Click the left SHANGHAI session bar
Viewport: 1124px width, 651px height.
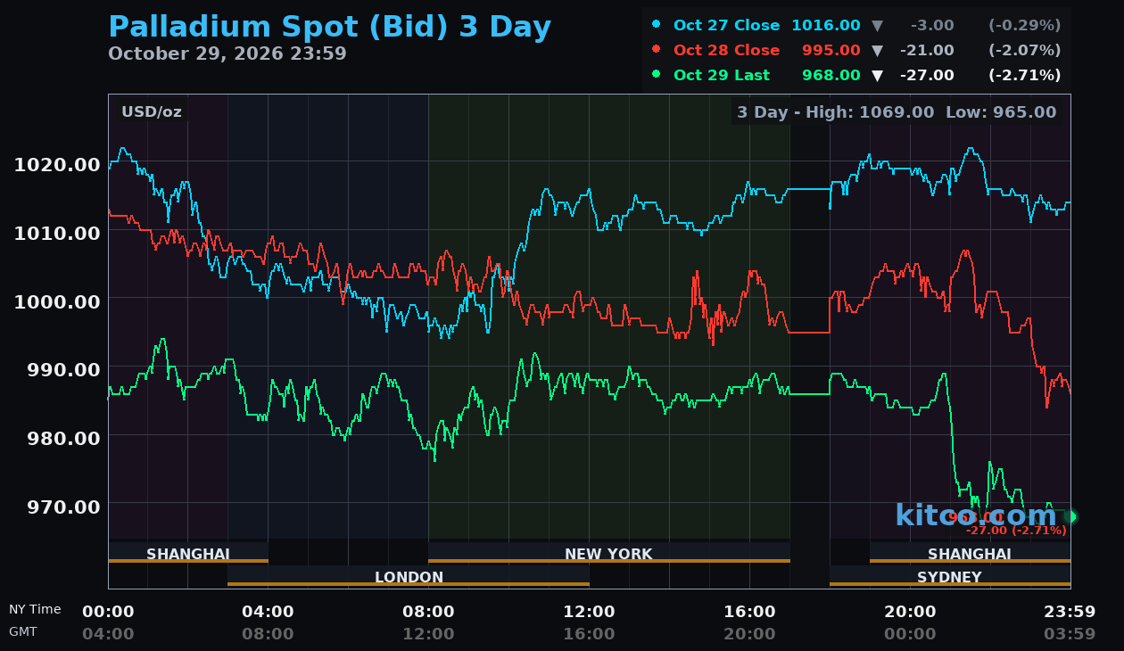tap(188, 553)
